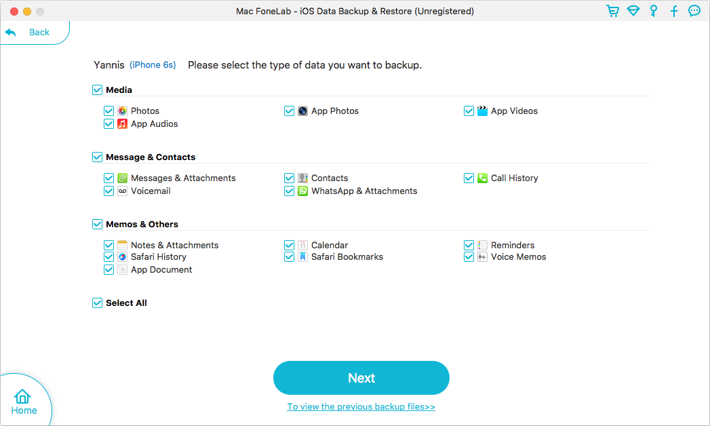Screen dimensions: 710x426
Task: Uncheck the Select All checkbox
Action: [97, 303]
